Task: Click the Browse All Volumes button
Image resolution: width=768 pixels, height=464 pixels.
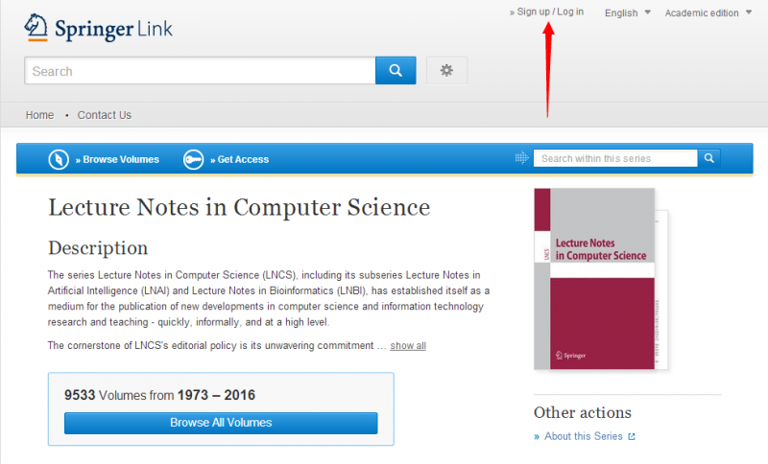Action: 221,423
